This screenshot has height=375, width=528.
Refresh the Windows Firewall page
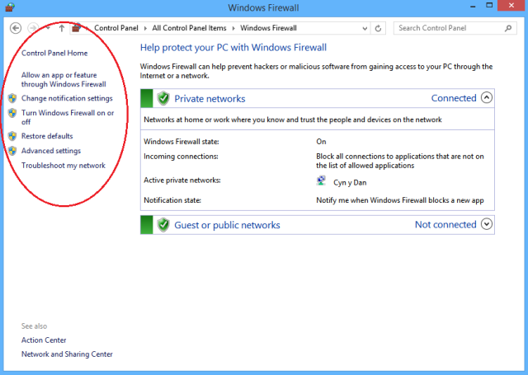point(378,29)
